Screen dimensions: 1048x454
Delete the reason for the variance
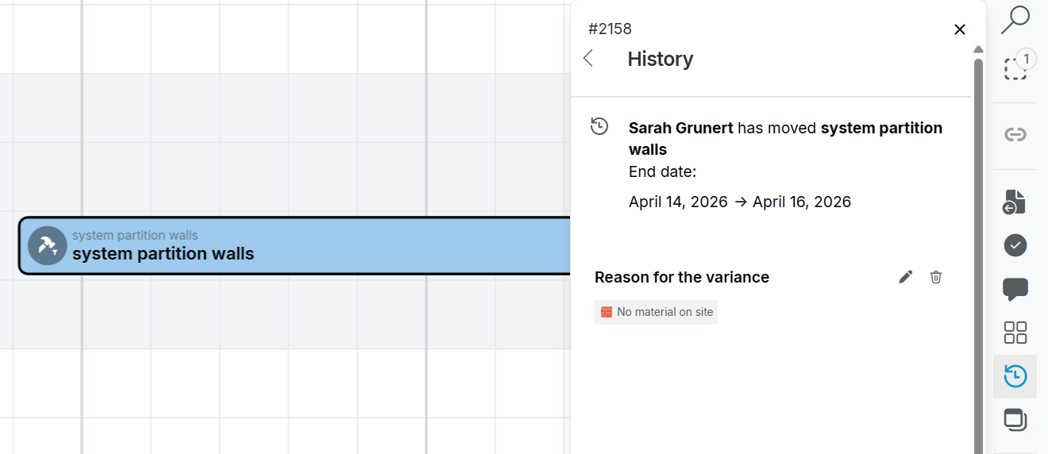click(936, 277)
